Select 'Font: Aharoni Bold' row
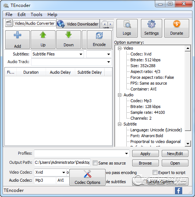The width and height of the screenshot is (195, 197). pos(146,136)
